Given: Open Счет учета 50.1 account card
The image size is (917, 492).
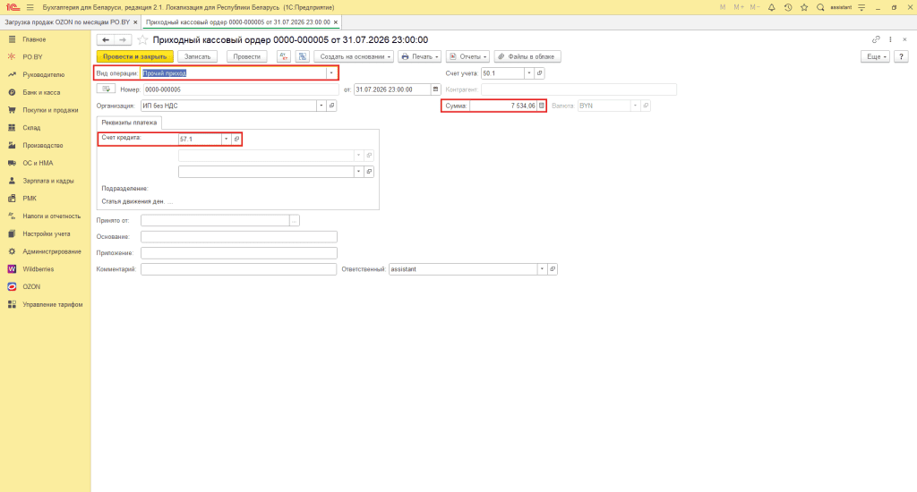Looking at the screenshot, I should 539,73.
